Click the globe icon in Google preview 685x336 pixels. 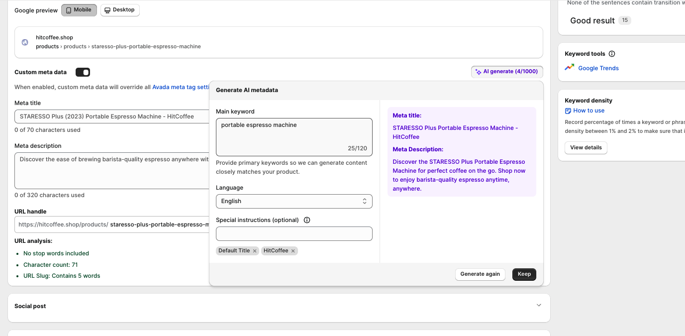click(x=25, y=42)
